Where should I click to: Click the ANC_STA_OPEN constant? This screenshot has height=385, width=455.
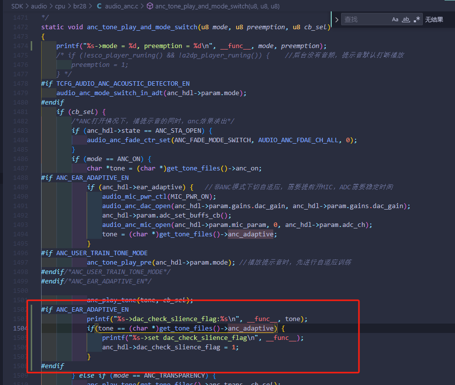click(178, 131)
